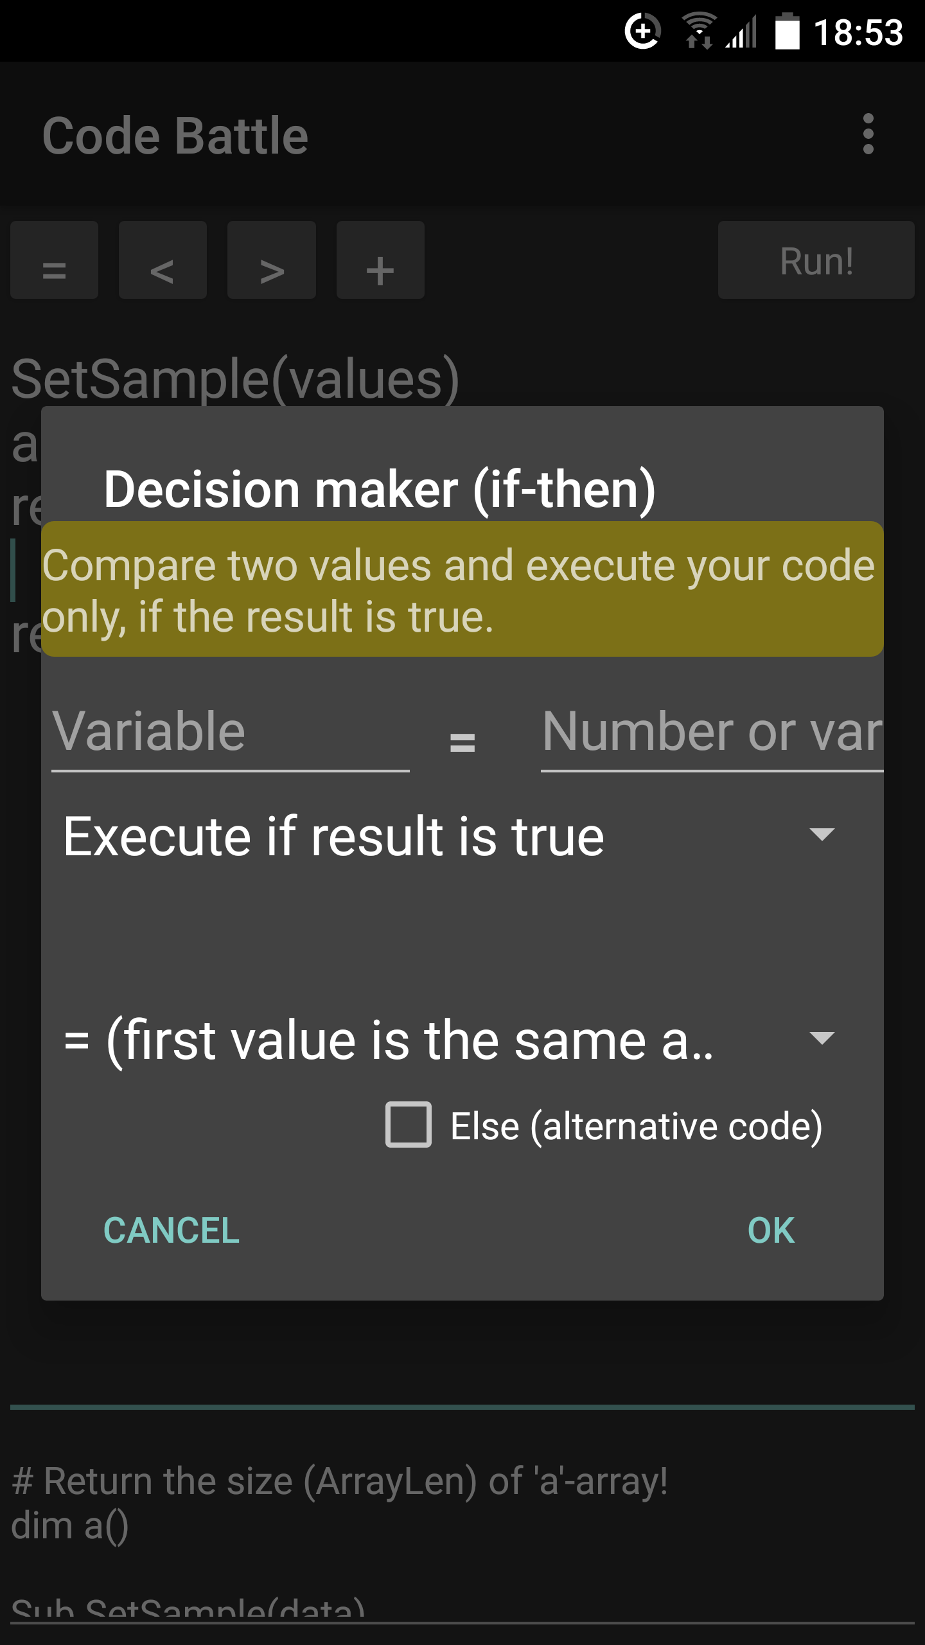Viewport: 925px width, 1645px height.
Task: Tap the less-than toolbar button
Action: (x=163, y=260)
